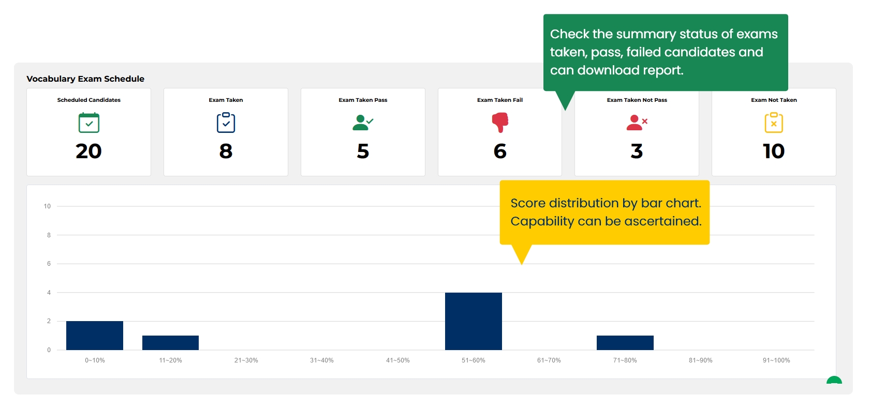This screenshot has height=409, width=870.
Task: Click the Exam Taken count 8
Action: click(226, 151)
